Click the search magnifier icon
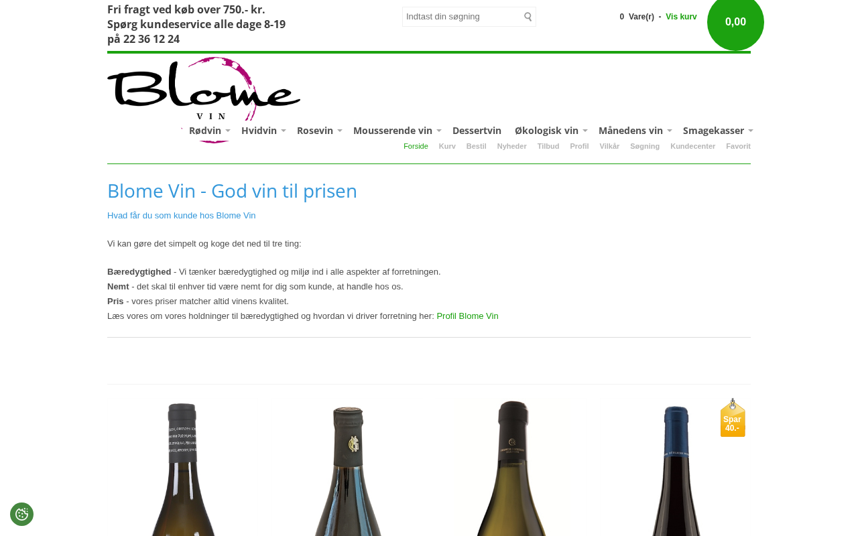Image resolution: width=858 pixels, height=536 pixels. tap(528, 17)
